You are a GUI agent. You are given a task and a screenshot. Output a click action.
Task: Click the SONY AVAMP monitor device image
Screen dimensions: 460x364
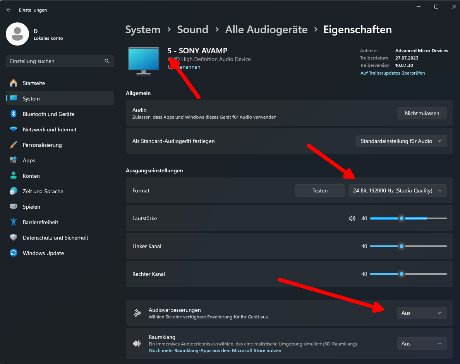144,61
